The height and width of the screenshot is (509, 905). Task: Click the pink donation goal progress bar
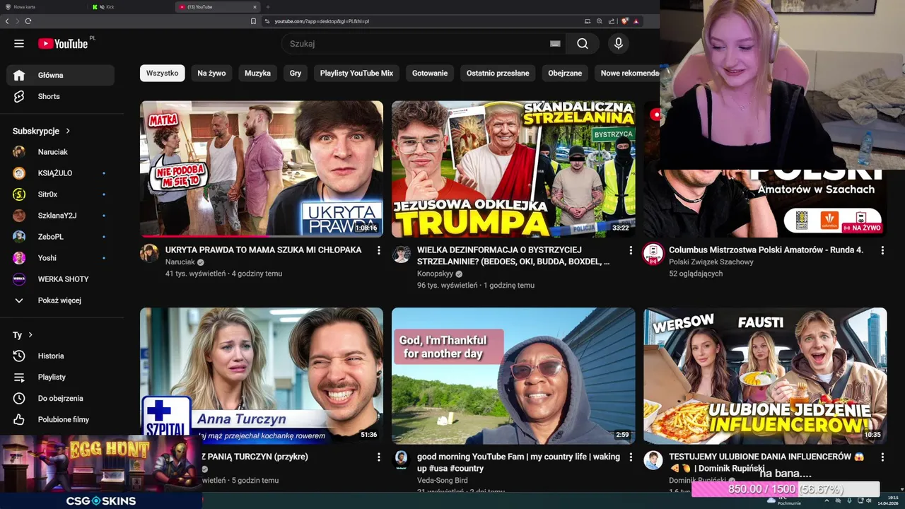click(x=786, y=489)
